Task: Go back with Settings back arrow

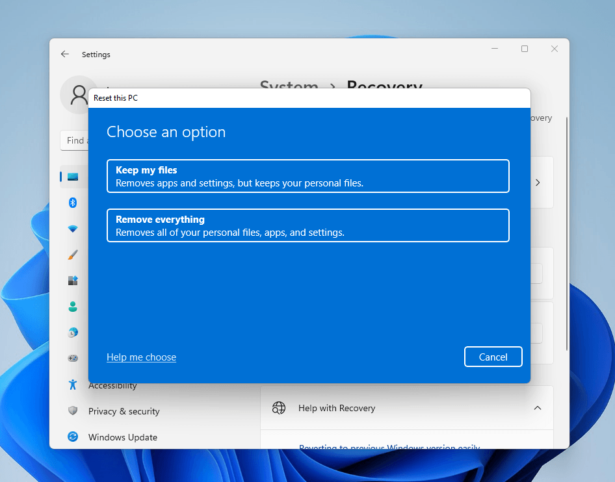Action: click(65, 54)
